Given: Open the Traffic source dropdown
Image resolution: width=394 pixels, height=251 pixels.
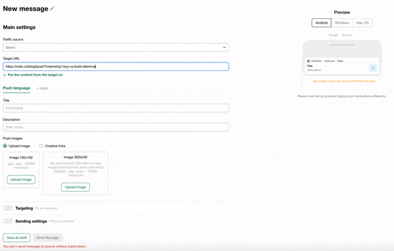Looking at the screenshot, I should 116,47.
